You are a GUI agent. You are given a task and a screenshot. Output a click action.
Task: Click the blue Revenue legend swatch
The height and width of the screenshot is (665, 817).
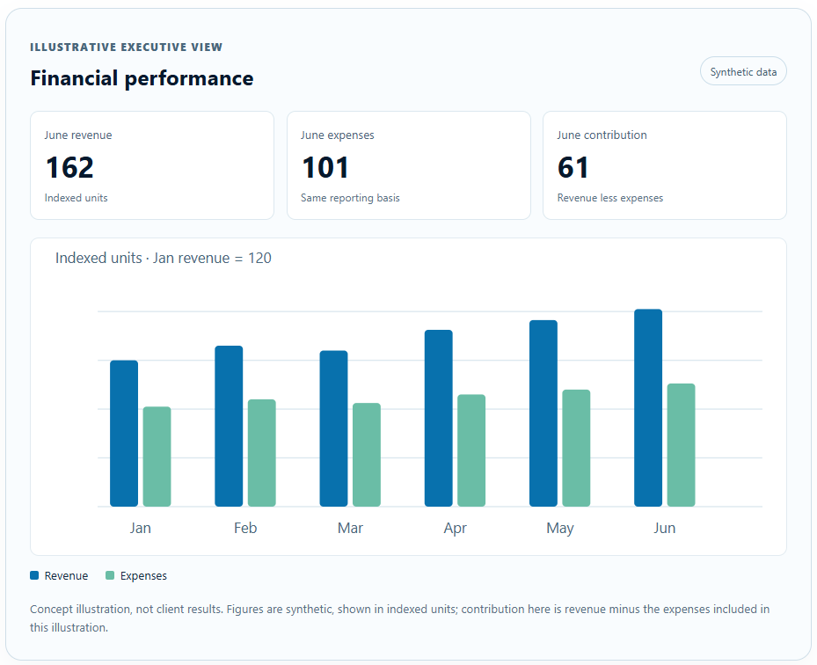(x=34, y=575)
